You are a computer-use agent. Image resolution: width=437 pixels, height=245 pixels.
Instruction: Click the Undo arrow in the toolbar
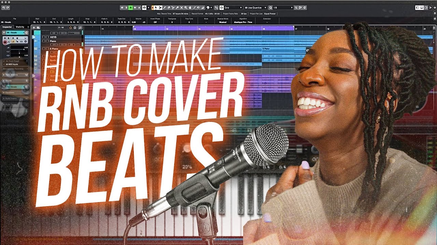(x=4, y=7)
